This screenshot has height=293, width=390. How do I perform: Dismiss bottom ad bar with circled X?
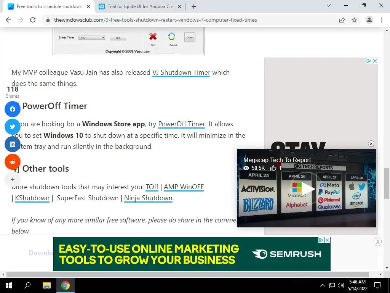click(377, 241)
